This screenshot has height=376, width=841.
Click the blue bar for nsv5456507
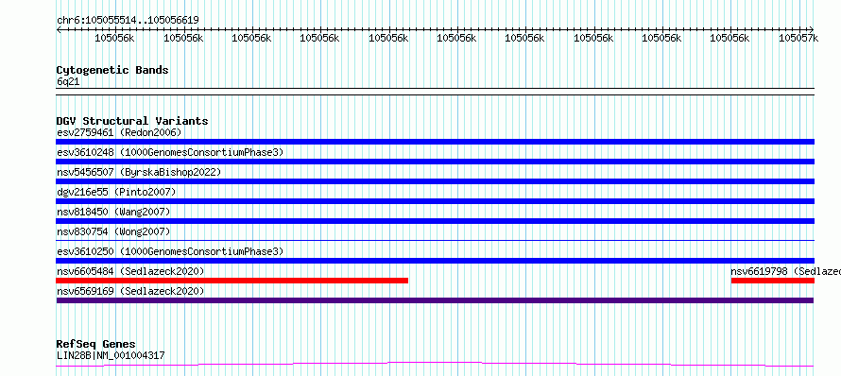coord(435,181)
